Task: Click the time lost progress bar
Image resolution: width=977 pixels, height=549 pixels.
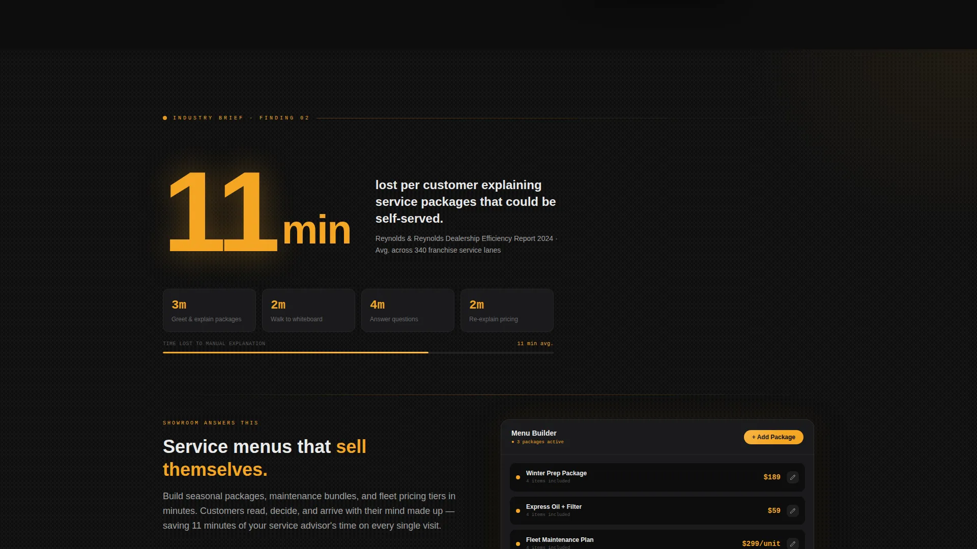Action: point(358,352)
